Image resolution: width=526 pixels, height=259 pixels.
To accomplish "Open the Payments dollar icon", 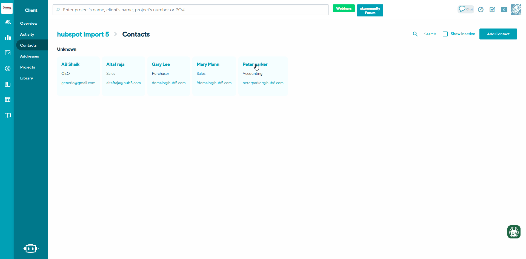I will coord(7,69).
